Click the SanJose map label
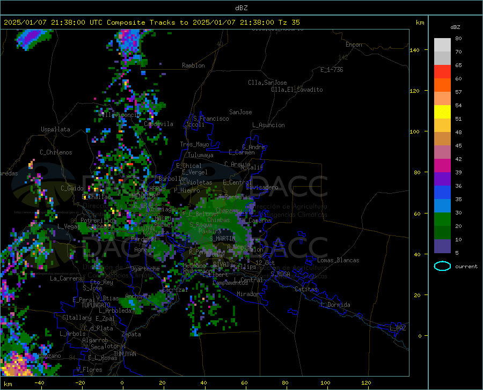483x390 pixels. click(x=240, y=112)
